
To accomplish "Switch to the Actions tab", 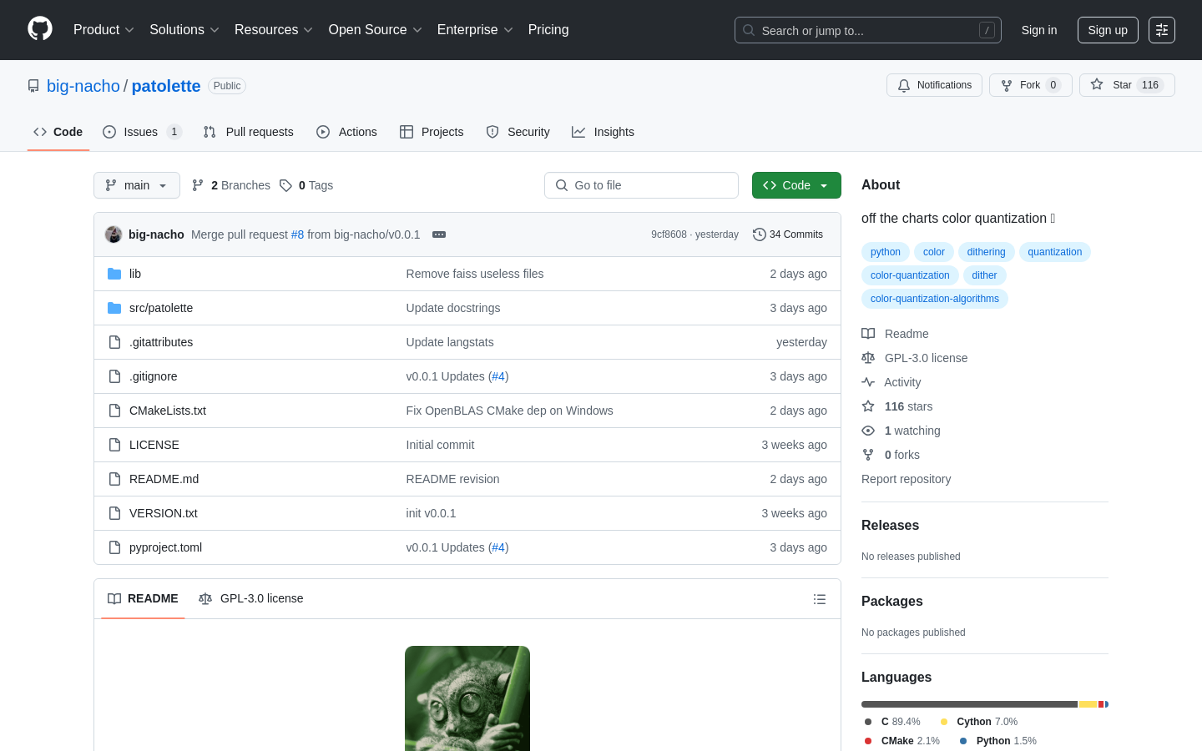I will click(x=346, y=132).
